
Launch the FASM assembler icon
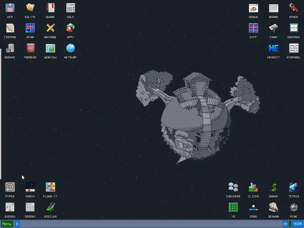point(273,28)
